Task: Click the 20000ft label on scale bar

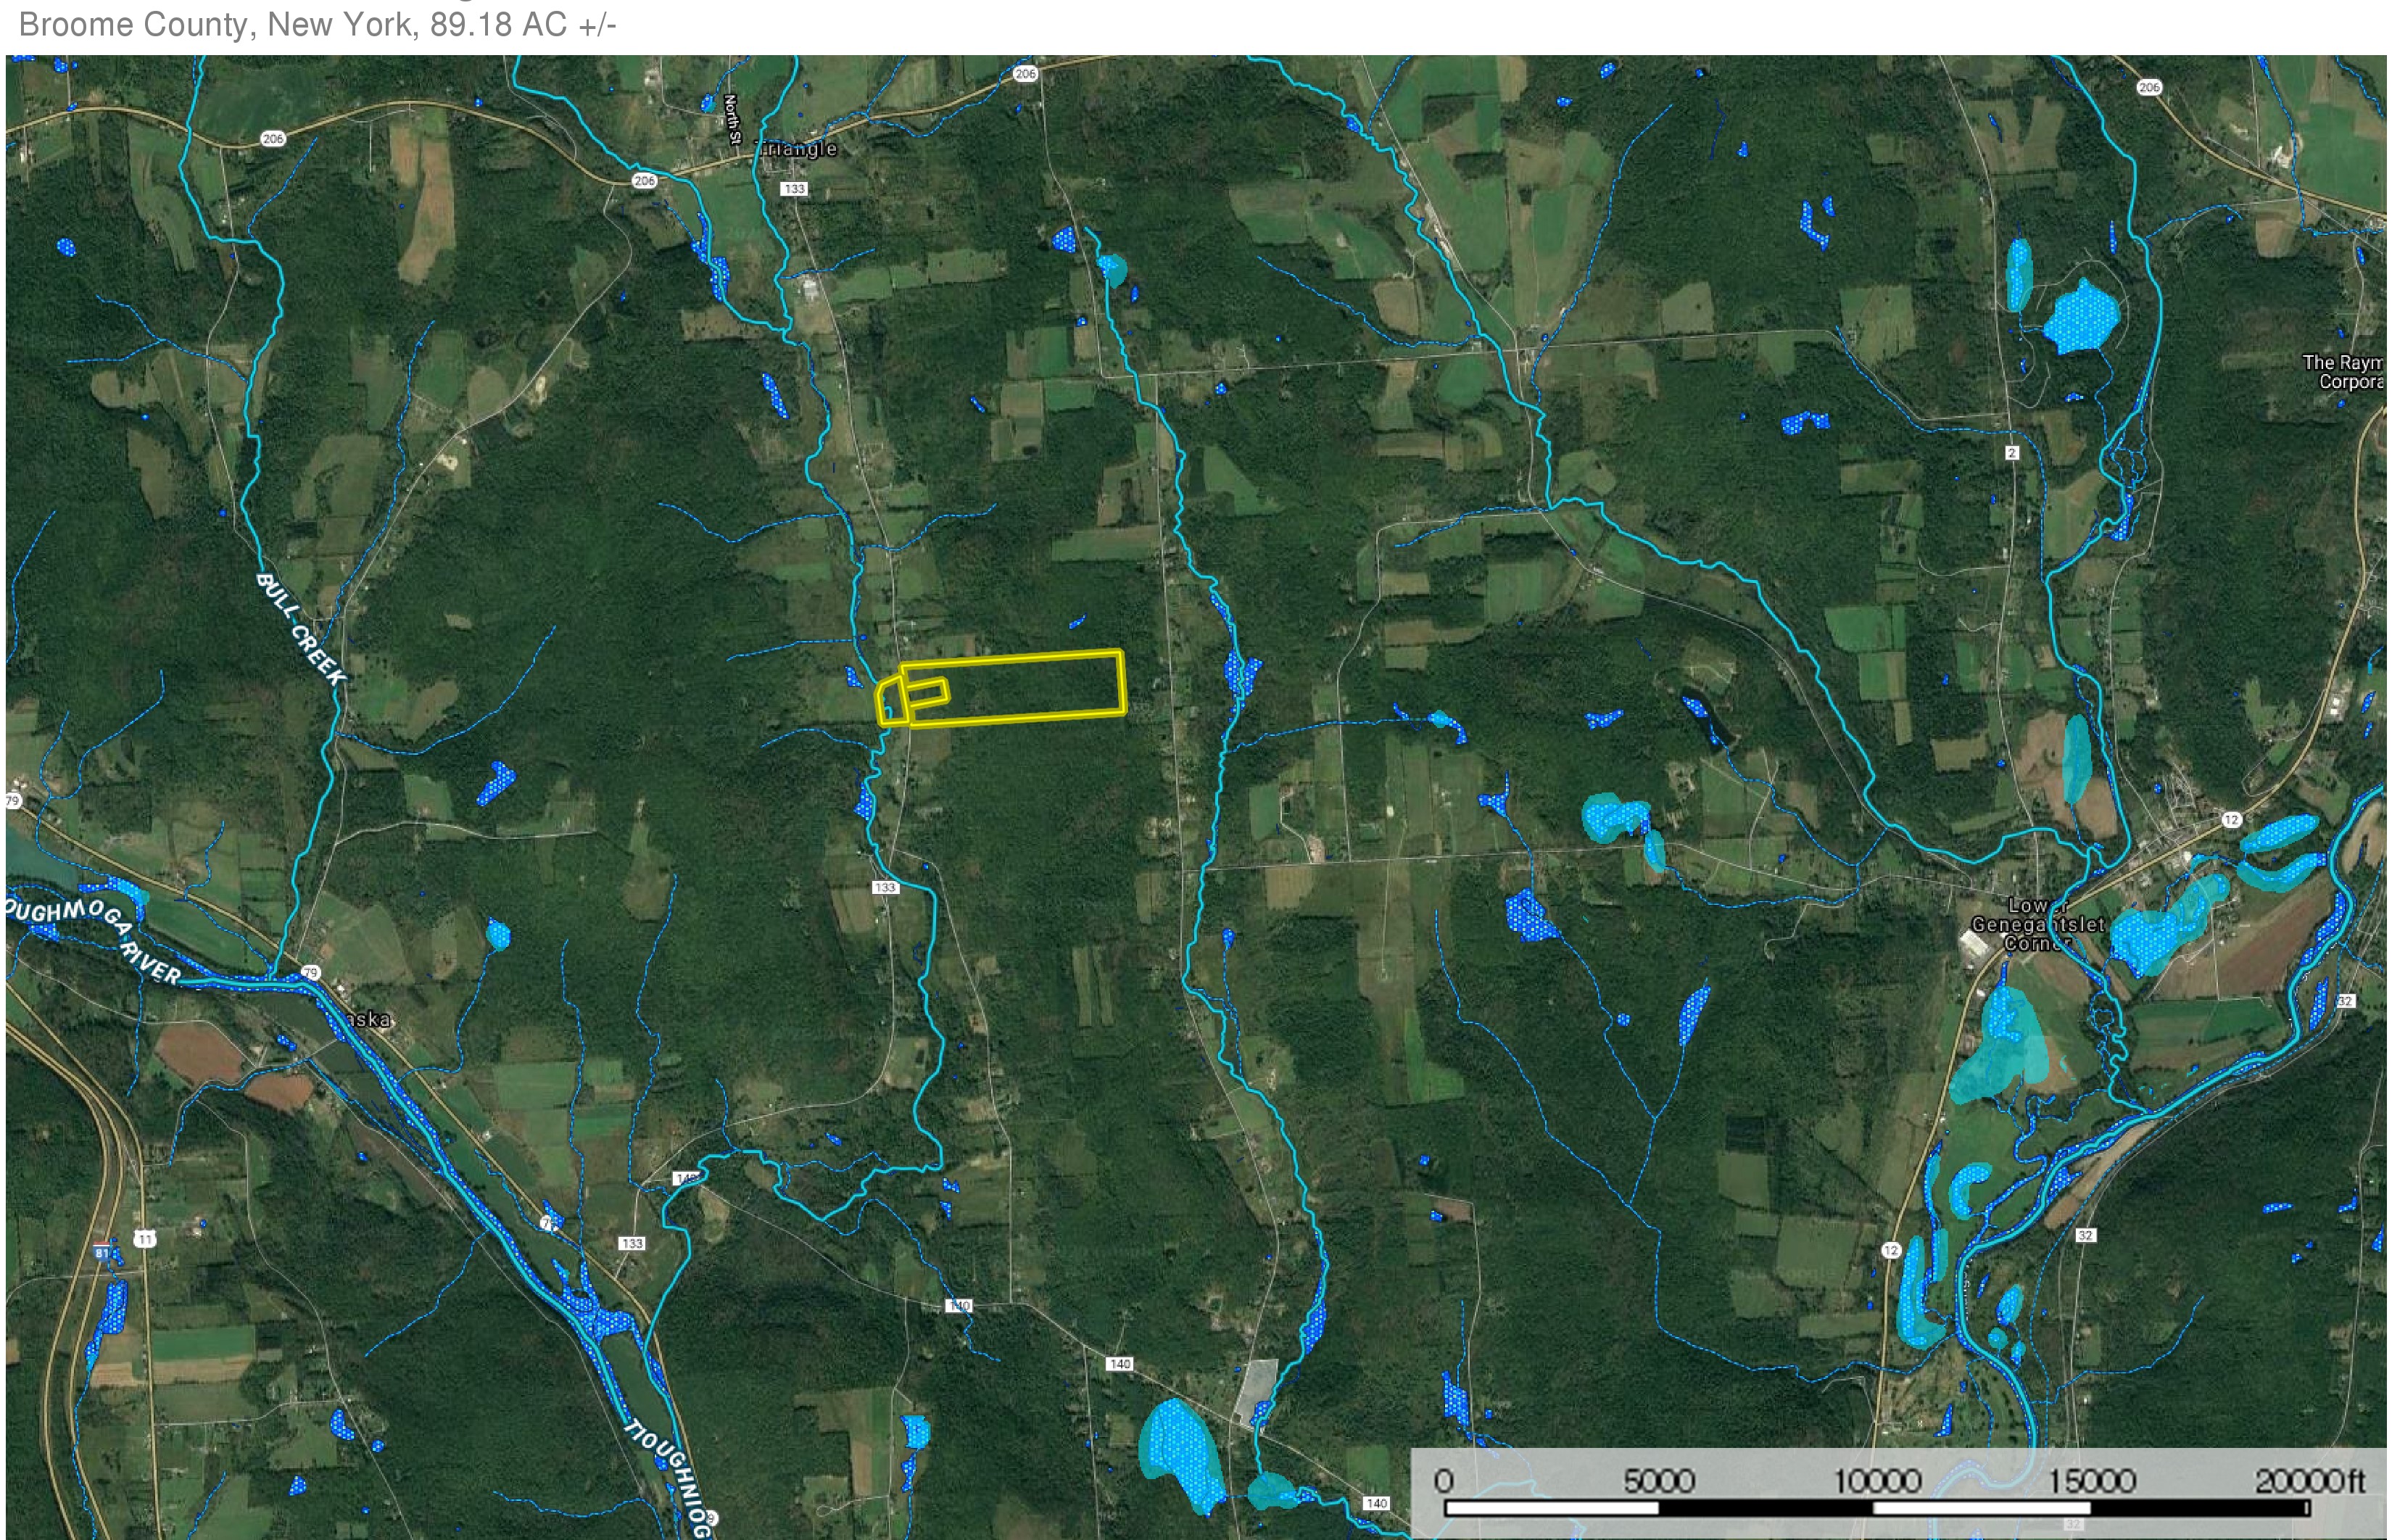Action: click(x=2309, y=1481)
